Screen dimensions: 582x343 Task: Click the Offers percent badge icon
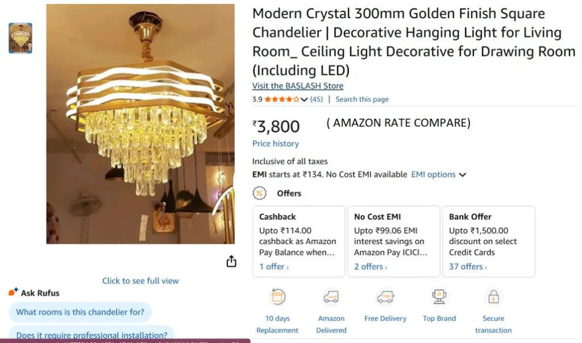(260, 193)
